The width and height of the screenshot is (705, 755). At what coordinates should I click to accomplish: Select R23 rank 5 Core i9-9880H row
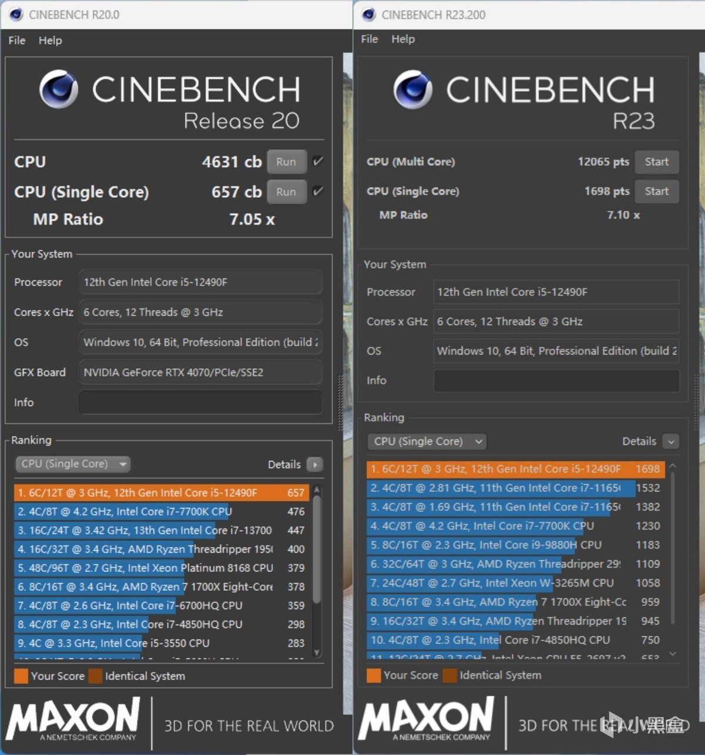pos(516,545)
